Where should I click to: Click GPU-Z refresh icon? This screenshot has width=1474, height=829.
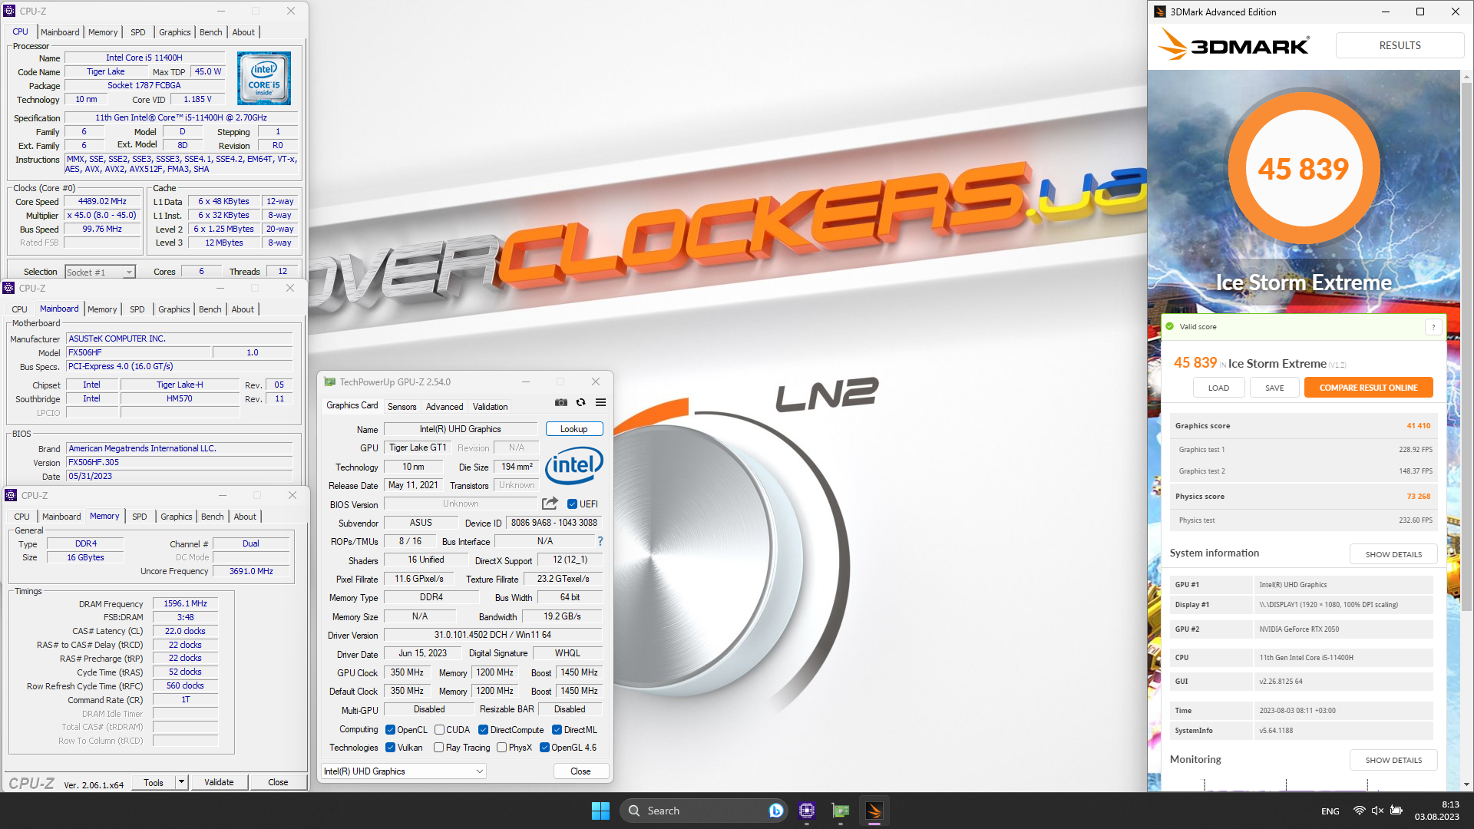(581, 402)
